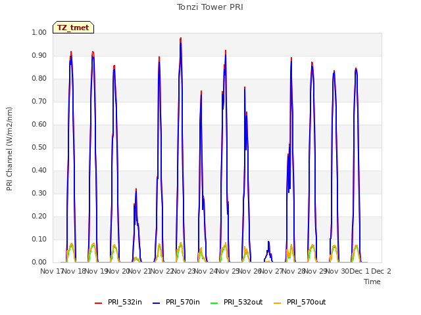Click the PRI Channel (W/m2/nm) axis label

[x=9, y=149]
